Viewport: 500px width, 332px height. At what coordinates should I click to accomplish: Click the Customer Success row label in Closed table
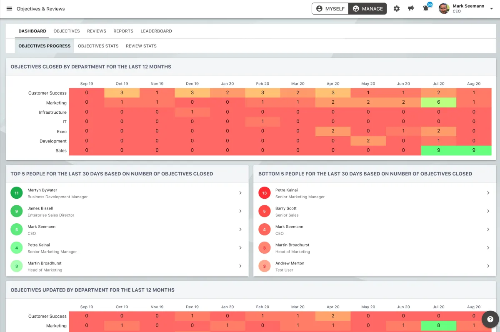pyautogui.click(x=47, y=93)
